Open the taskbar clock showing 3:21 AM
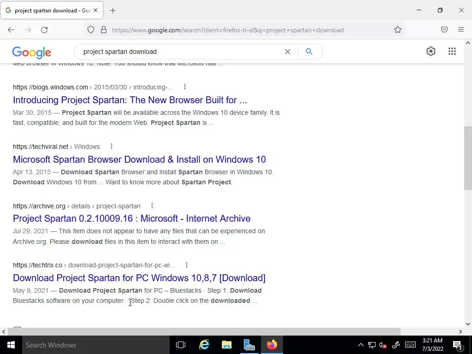Viewport: 472px width, 354px height. point(432,345)
